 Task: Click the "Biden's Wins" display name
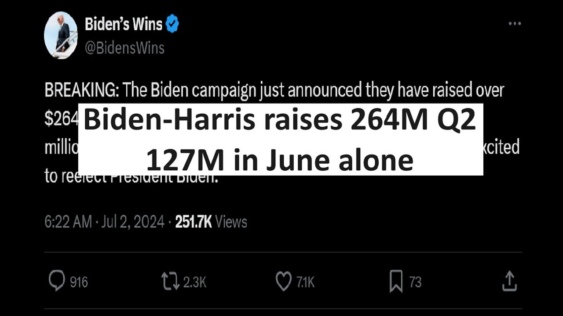point(124,25)
